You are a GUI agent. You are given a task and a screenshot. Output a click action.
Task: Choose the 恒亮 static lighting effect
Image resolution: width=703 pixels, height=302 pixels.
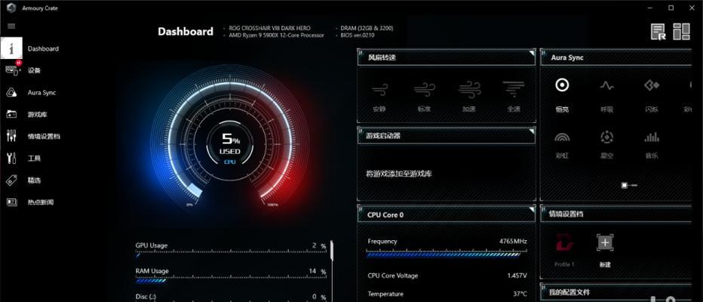tap(562, 94)
